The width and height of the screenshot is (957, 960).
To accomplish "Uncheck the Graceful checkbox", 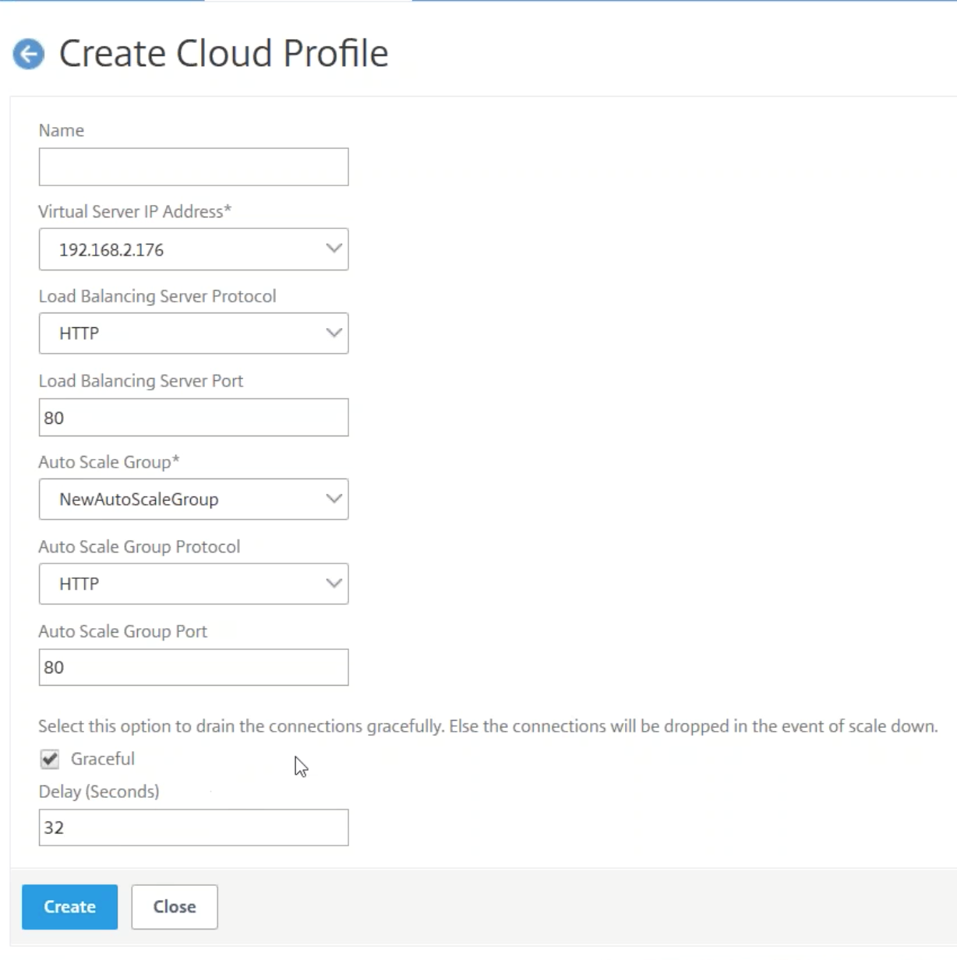I will pos(50,759).
